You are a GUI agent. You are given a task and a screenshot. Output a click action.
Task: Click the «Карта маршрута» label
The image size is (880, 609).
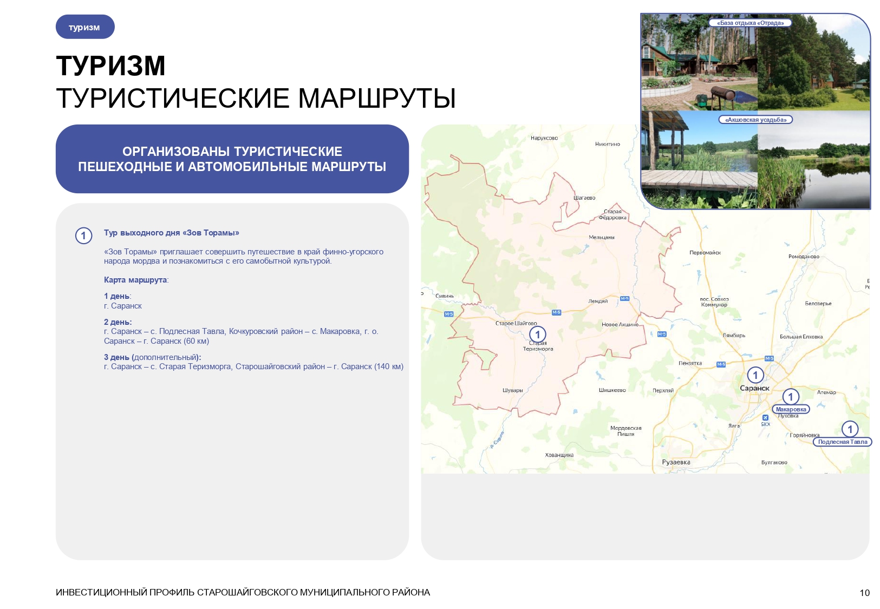[135, 280]
